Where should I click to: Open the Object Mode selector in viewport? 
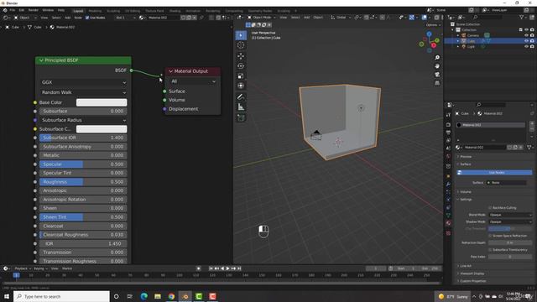point(261,17)
